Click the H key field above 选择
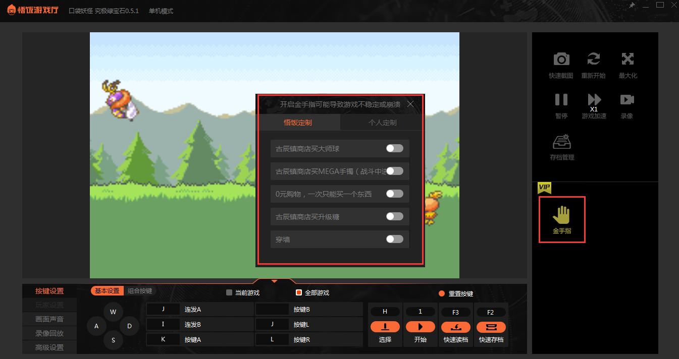This screenshot has height=359, width=679. (385, 312)
